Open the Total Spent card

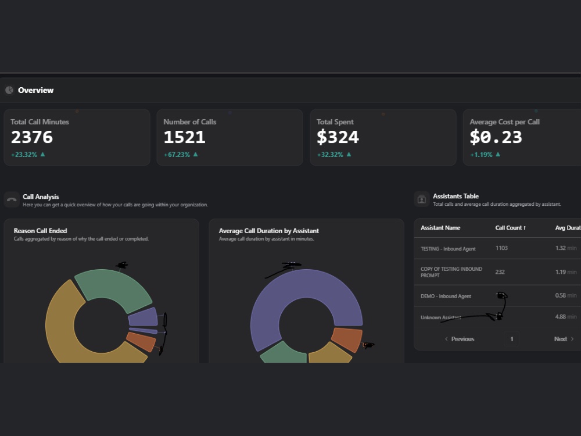[x=383, y=137]
